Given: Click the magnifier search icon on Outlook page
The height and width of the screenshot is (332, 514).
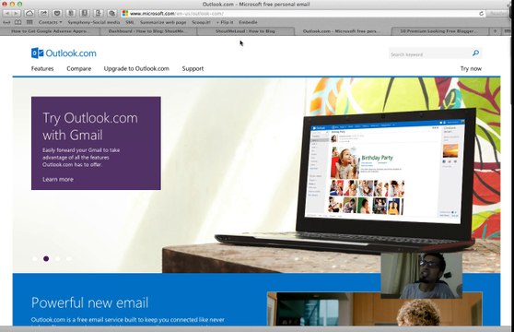Looking at the screenshot, I should click(475, 53).
